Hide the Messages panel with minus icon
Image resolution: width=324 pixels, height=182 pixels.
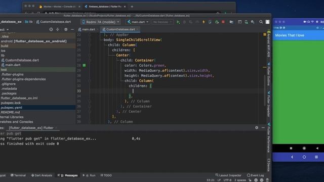coord(263,128)
